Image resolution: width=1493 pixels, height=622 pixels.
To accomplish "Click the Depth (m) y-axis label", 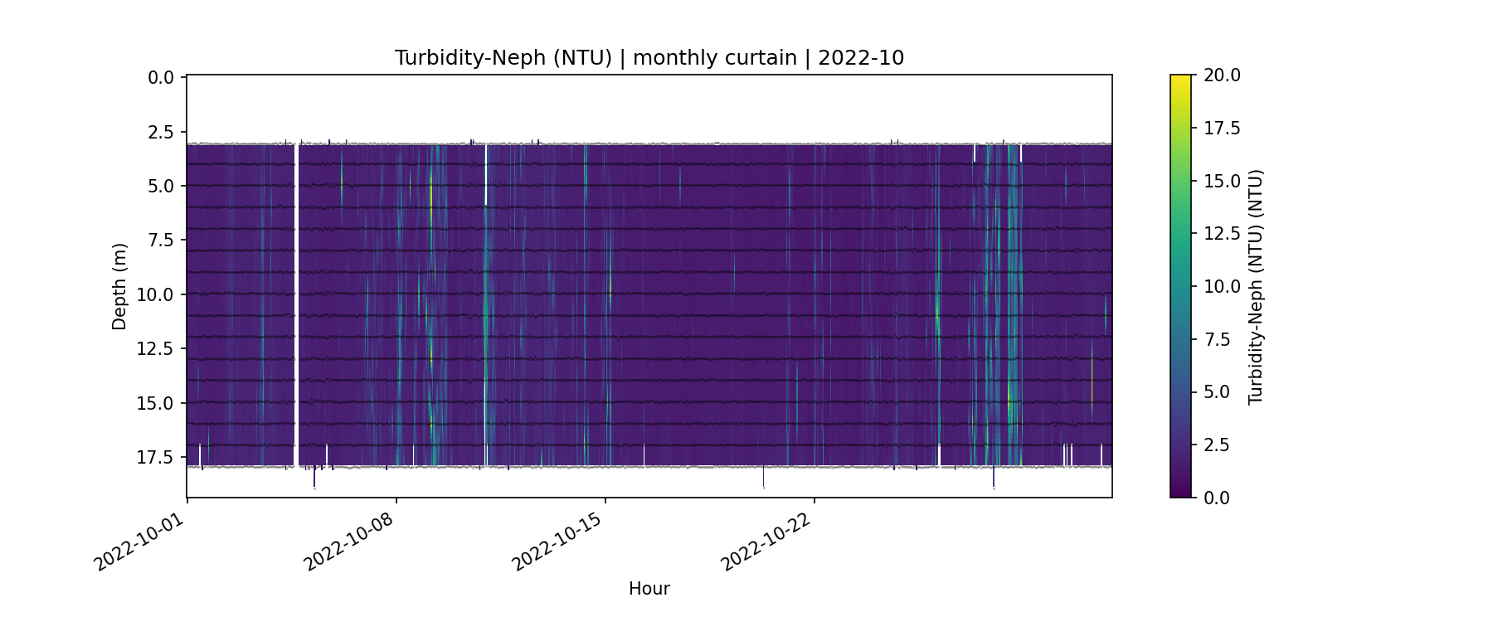I will pyautogui.click(x=119, y=286).
